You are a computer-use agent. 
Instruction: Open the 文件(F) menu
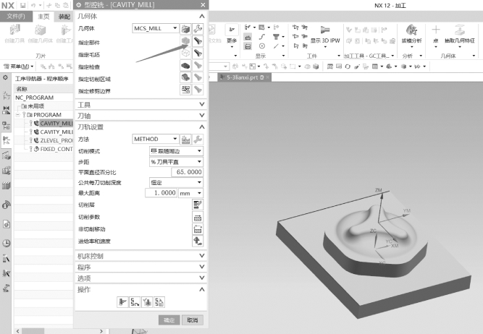(x=16, y=16)
